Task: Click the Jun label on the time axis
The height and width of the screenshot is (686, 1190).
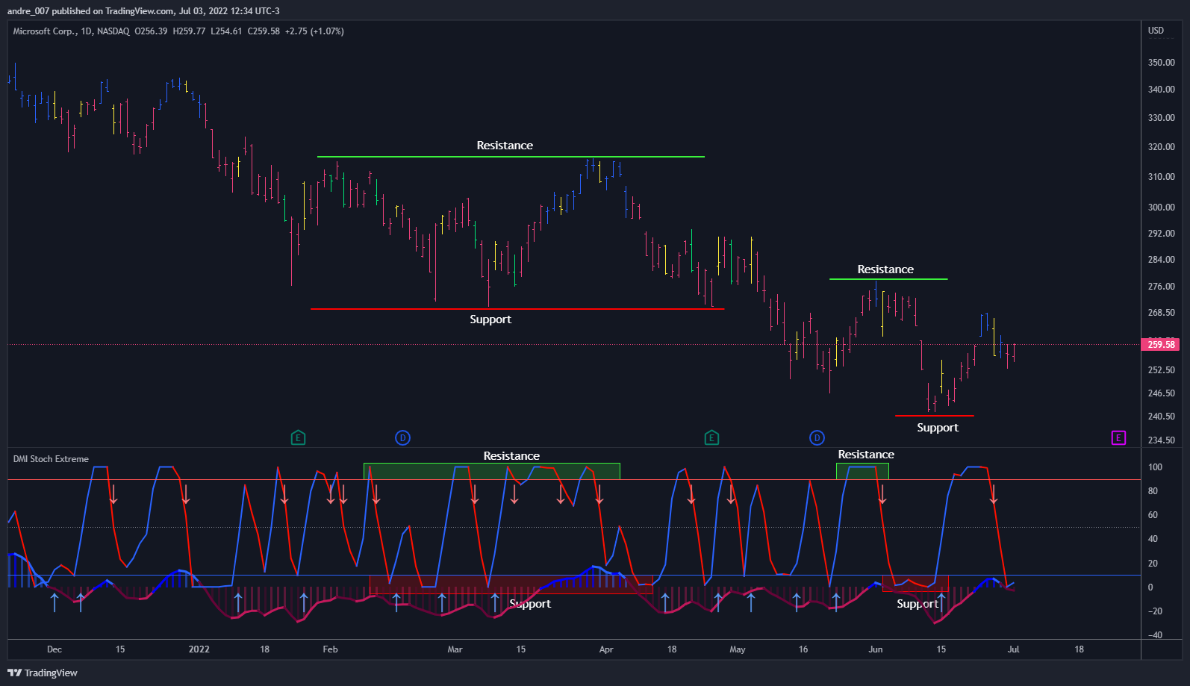Action: (x=876, y=649)
